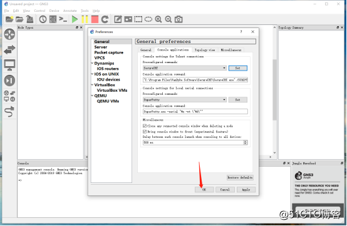Click the Screenshot camera icon

[x=179, y=19]
